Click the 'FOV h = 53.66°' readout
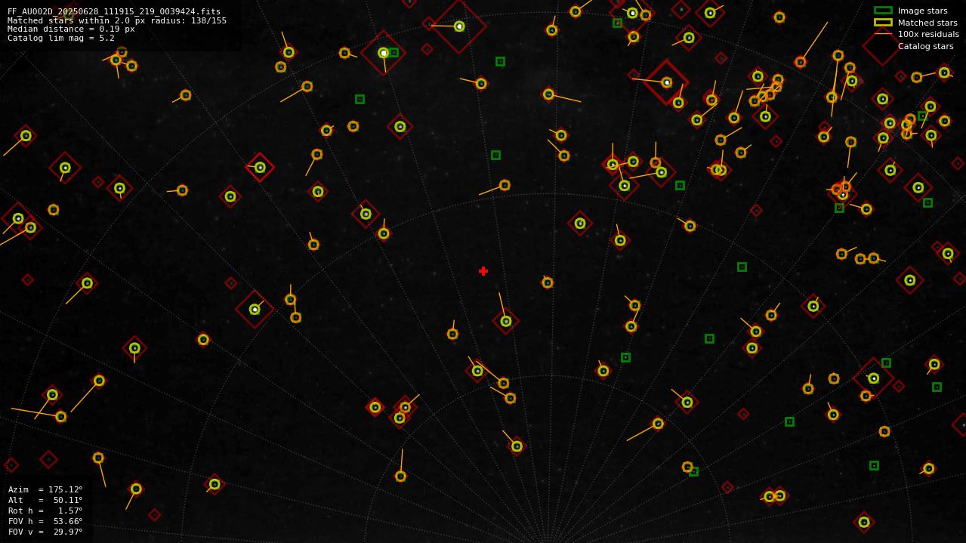966x543 pixels. (x=45, y=521)
